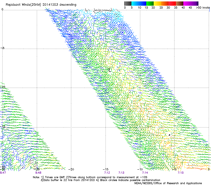Click the "-10" longitude label on bottom axis

140,169
